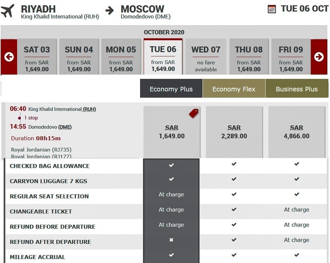Select the SAR 2,289.00 Economy Flex fare

click(234, 132)
